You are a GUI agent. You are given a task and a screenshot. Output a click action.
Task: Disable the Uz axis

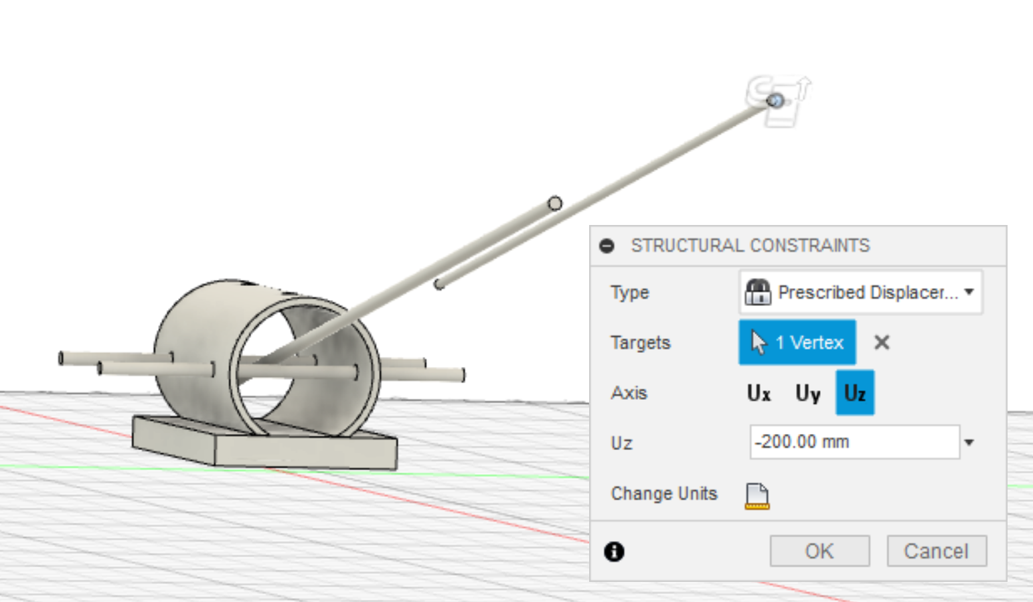(855, 393)
